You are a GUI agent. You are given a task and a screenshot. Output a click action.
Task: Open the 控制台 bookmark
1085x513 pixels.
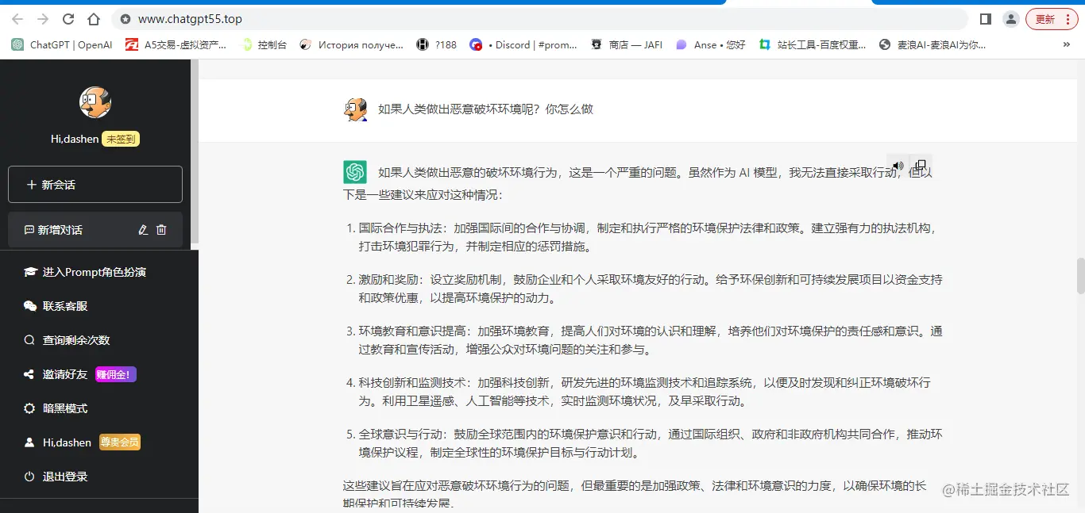pyautogui.click(x=264, y=44)
